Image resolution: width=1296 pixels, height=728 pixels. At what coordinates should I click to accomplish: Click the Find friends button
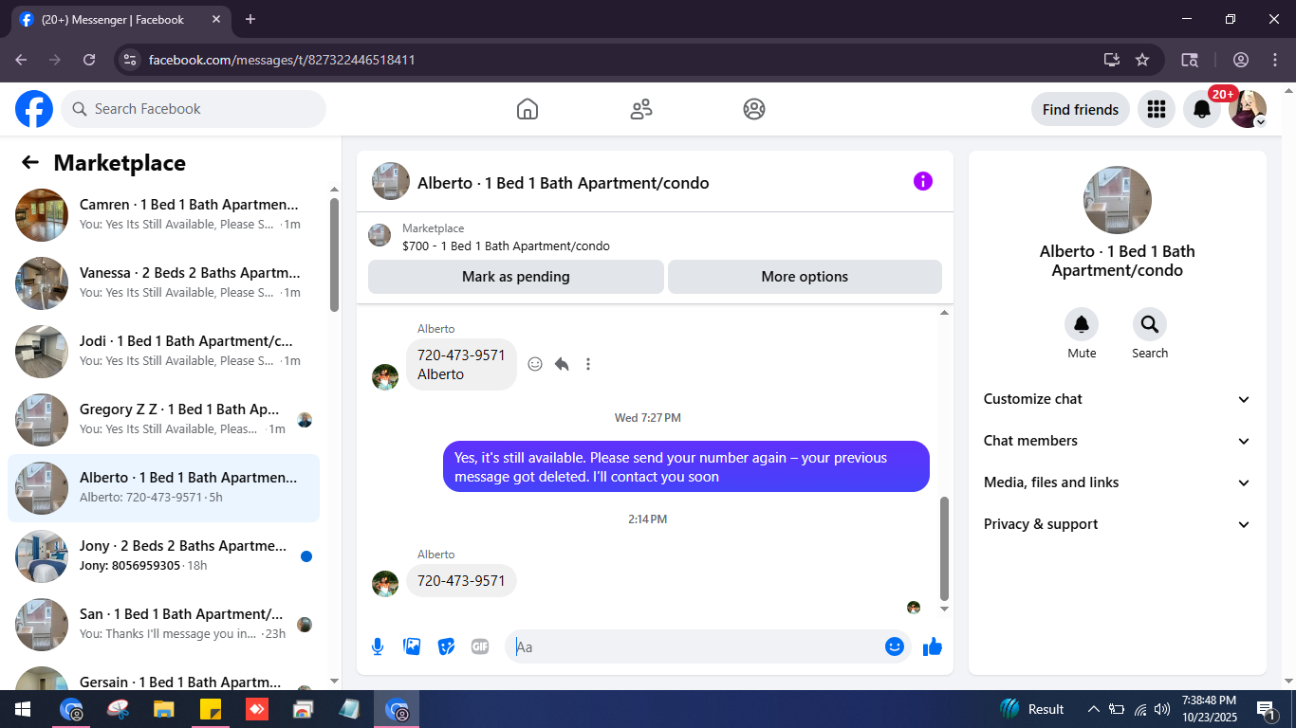pyautogui.click(x=1081, y=109)
